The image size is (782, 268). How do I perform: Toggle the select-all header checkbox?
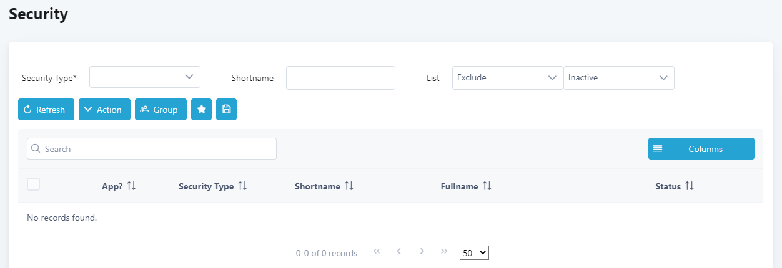tap(34, 184)
